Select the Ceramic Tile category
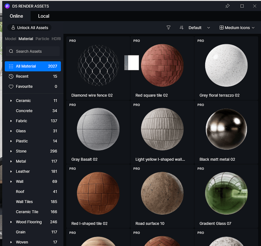The image size is (261, 246). pos(33,212)
